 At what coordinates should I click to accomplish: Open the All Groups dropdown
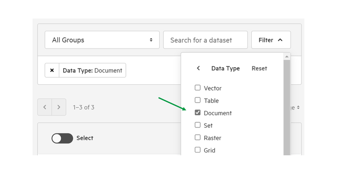pos(102,40)
